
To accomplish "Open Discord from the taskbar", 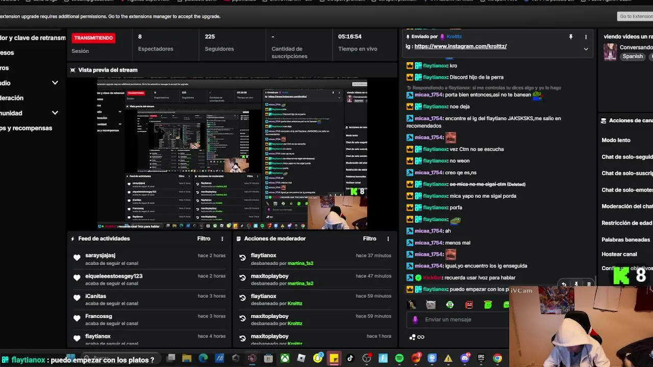I will tap(465, 358).
